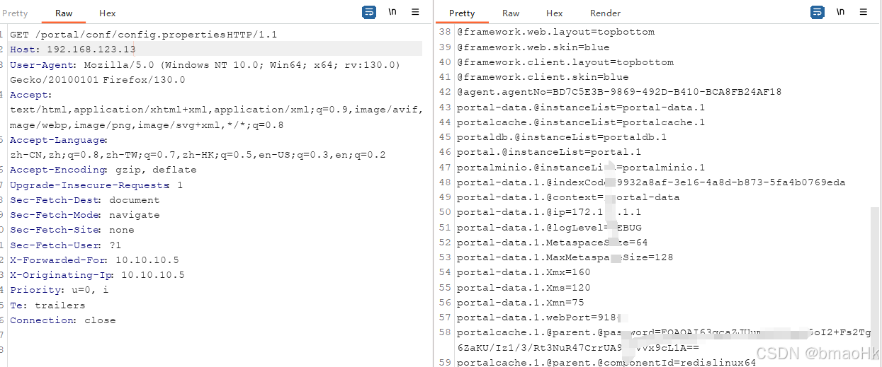Click response line @framework.web.layout=topbottom
Image resolution: width=882 pixels, height=367 pixels.
click(x=555, y=32)
